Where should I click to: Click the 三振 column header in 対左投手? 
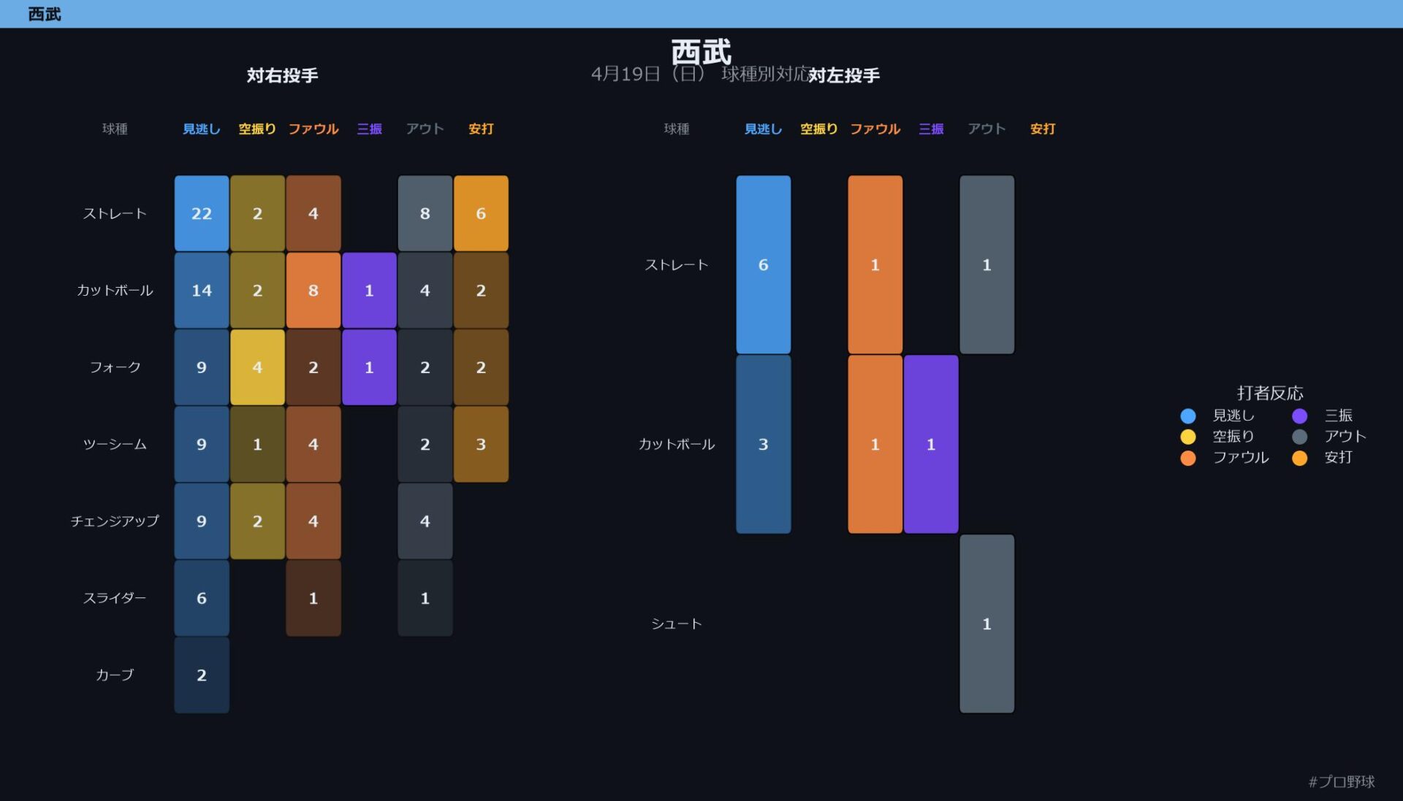coord(931,129)
